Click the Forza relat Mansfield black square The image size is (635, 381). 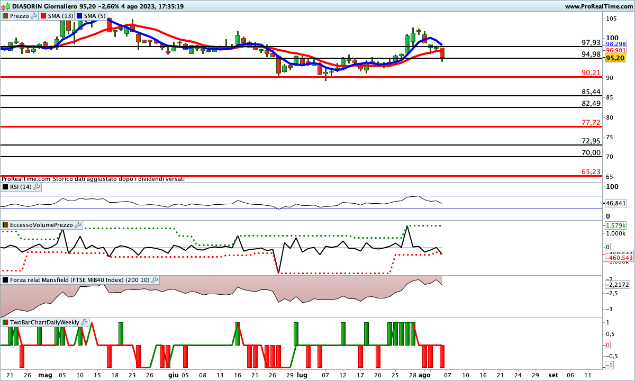point(5,280)
